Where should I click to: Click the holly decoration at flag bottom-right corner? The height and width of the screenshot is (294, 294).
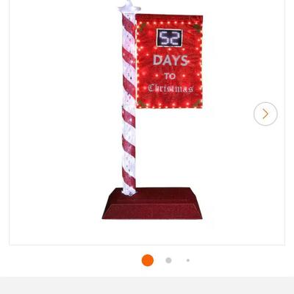197,104
